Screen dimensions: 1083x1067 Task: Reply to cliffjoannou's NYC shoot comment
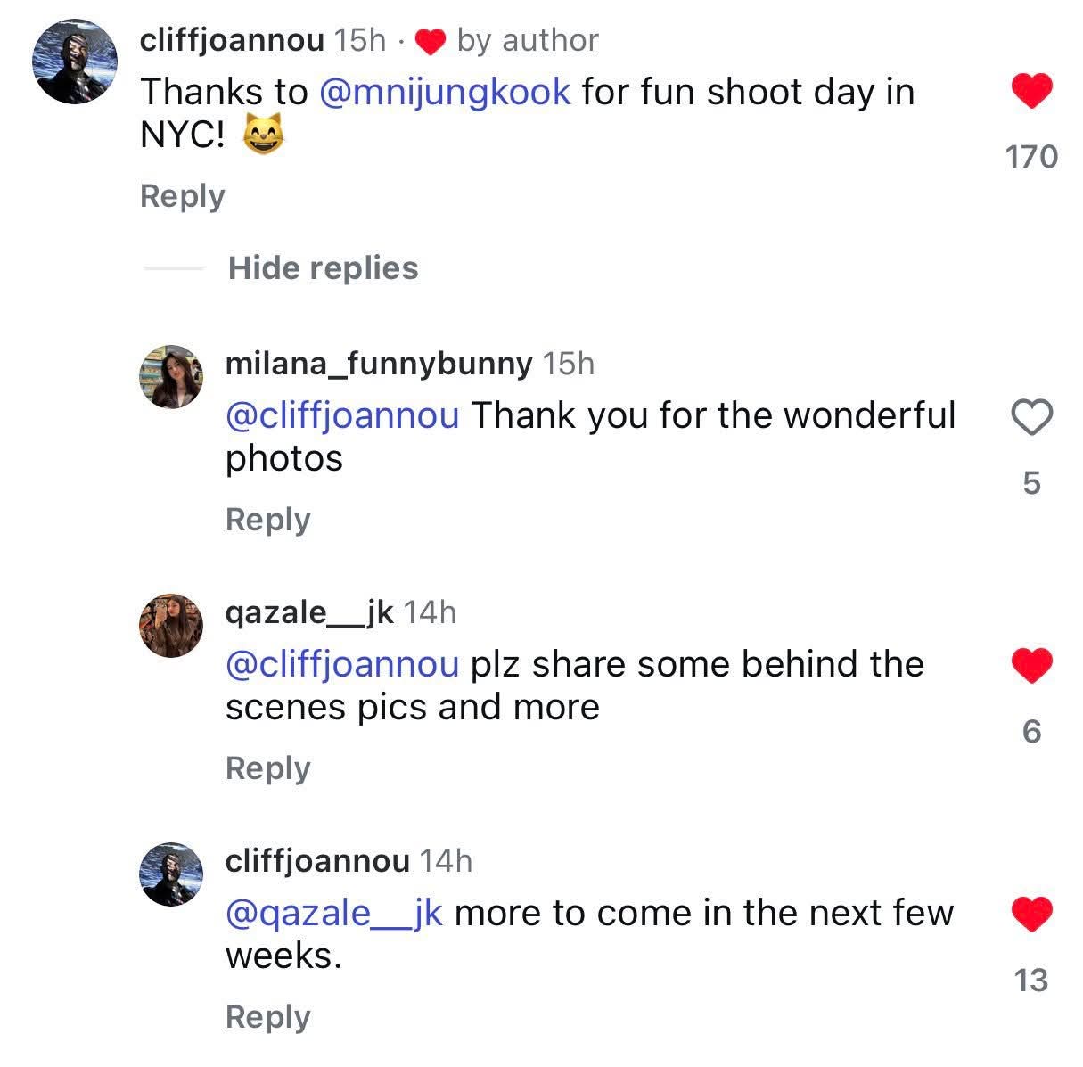tap(182, 196)
